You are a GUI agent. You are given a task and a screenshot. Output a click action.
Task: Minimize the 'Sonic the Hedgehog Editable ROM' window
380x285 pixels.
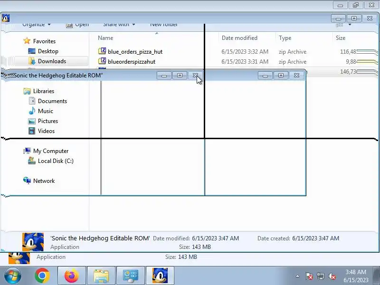click(x=164, y=76)
